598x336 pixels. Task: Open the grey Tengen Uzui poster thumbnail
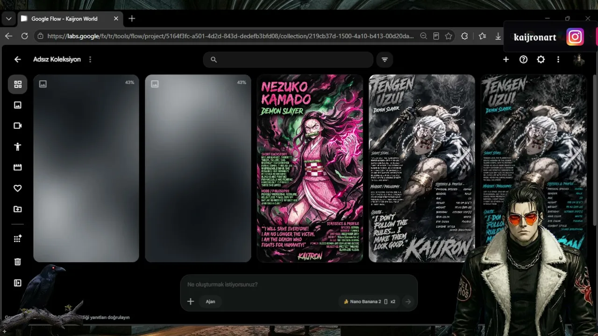[x=422, y=168]
